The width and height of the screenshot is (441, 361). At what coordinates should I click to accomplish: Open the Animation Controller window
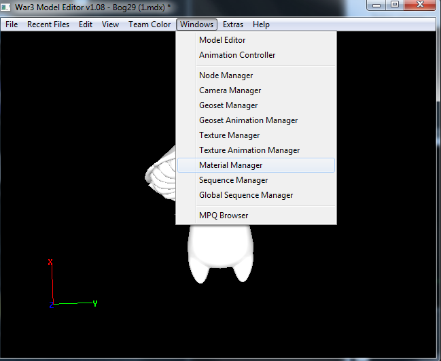256,55
